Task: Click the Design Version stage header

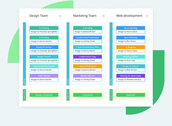Action: coord(44,57)
